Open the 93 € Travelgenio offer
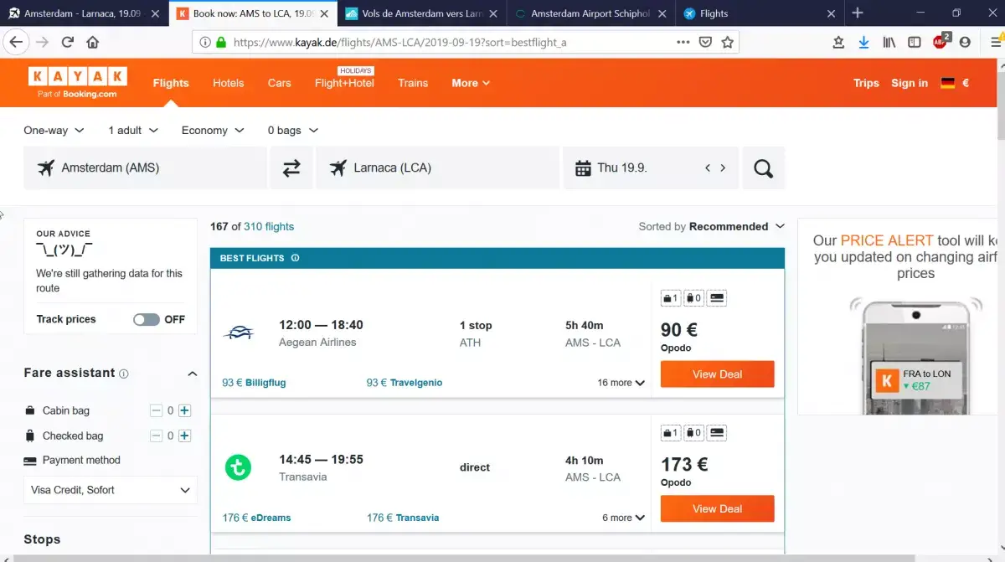The image size is (1005, 562). pyautogui.click(x=405, y=383)
